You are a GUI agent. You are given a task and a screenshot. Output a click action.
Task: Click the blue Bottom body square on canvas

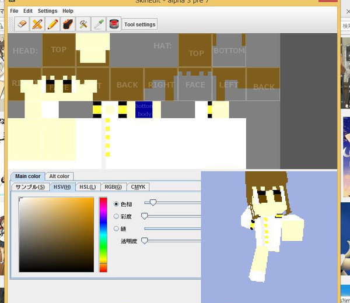coord(143,110)
